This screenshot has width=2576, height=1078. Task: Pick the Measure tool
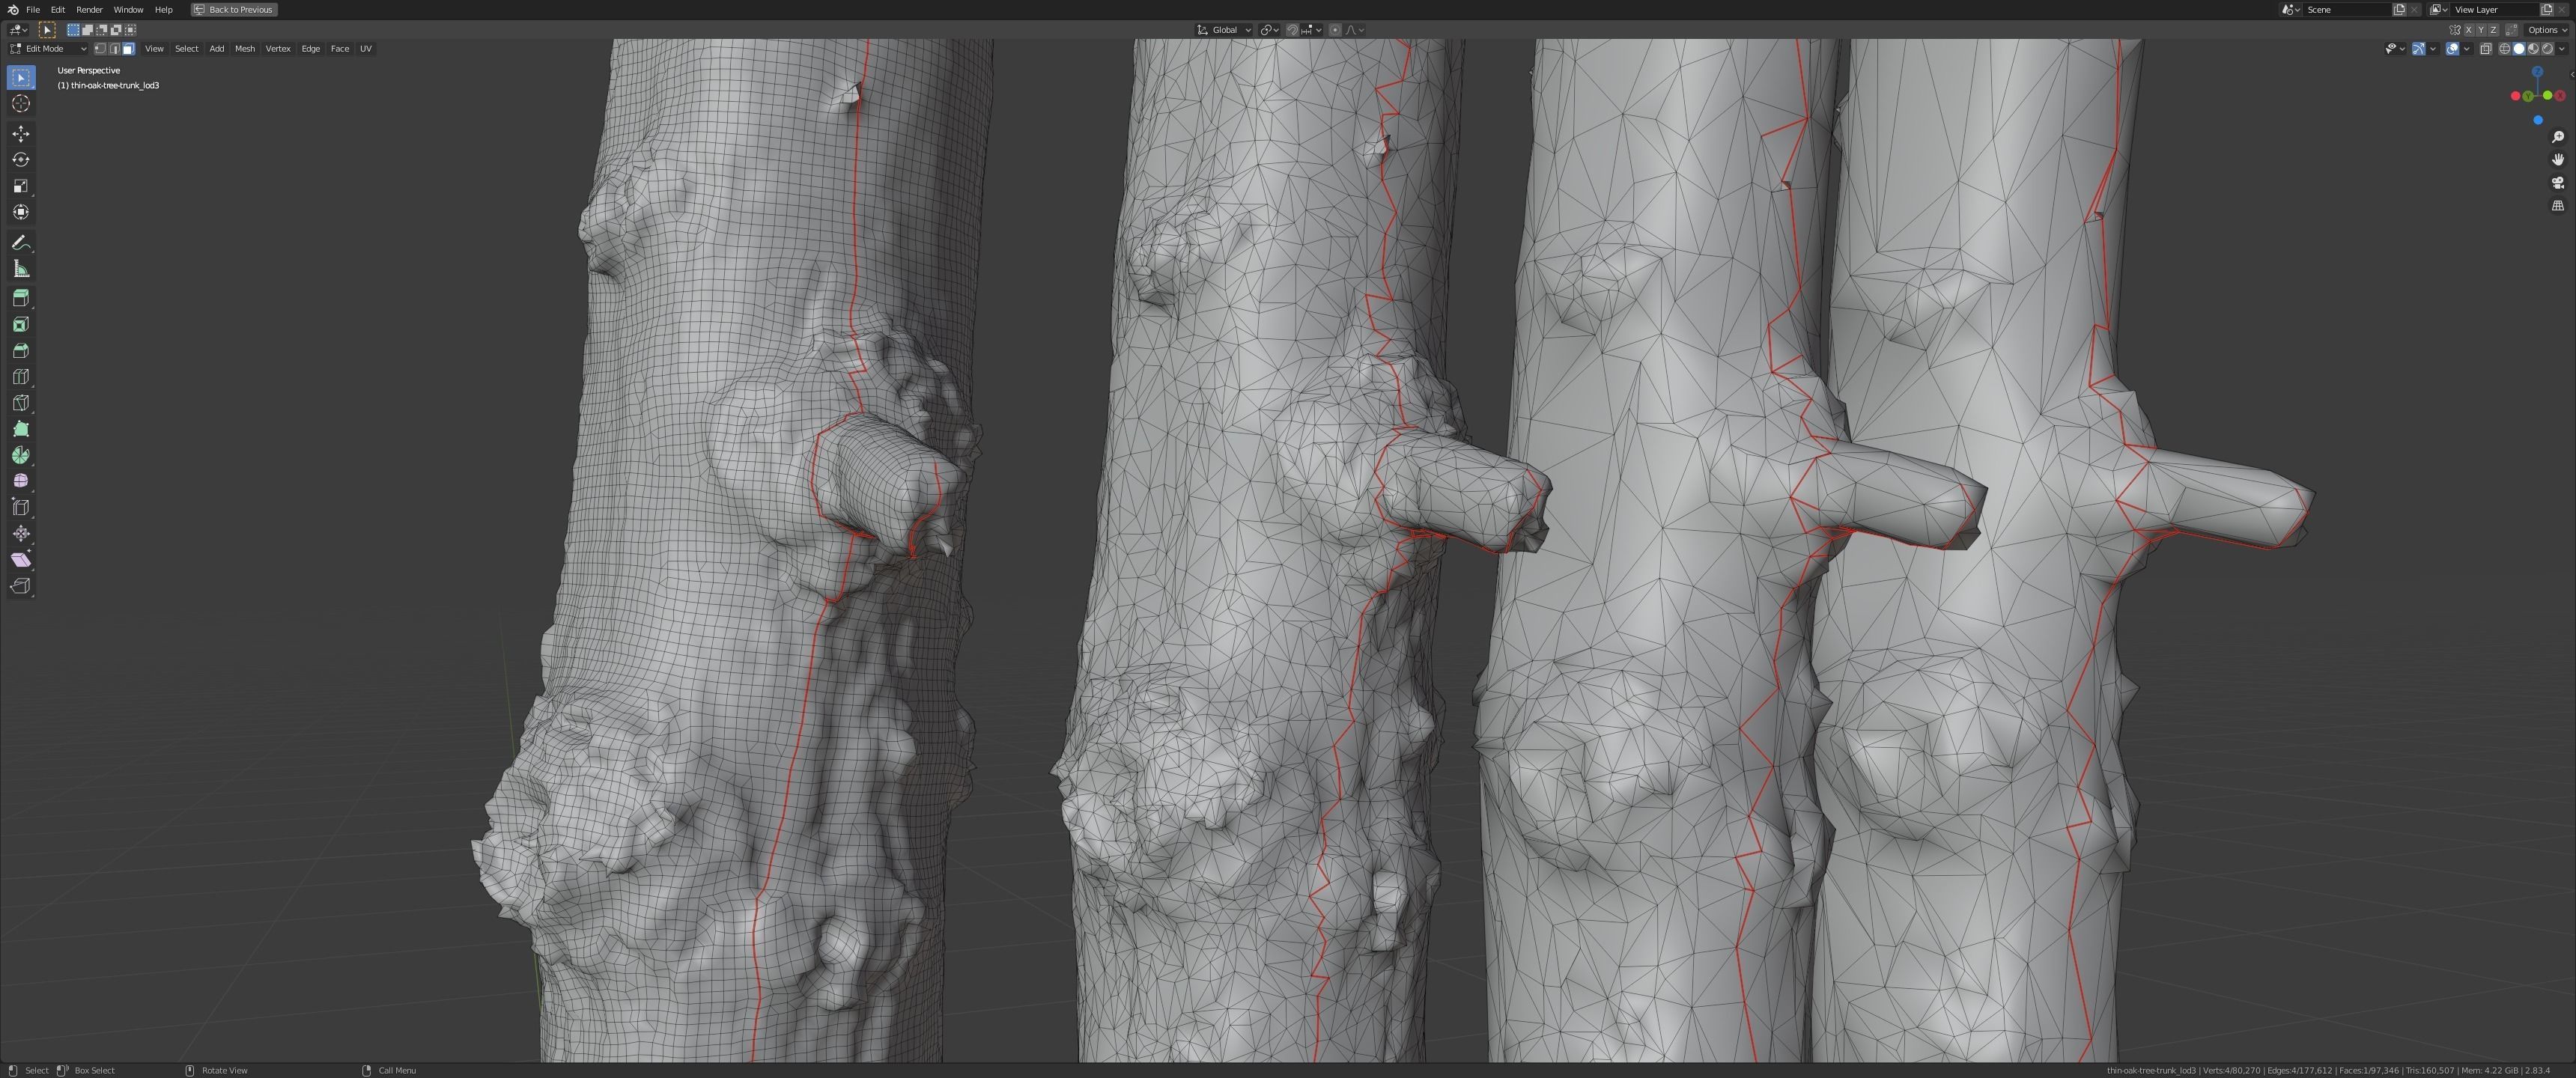pyautogui.click(x=21, y=269)
